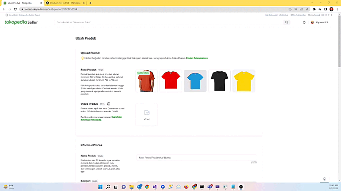Open Firefox from the taskbar
Image resolution: width=341 pixels, height=191 pixels.
point(186,187)
